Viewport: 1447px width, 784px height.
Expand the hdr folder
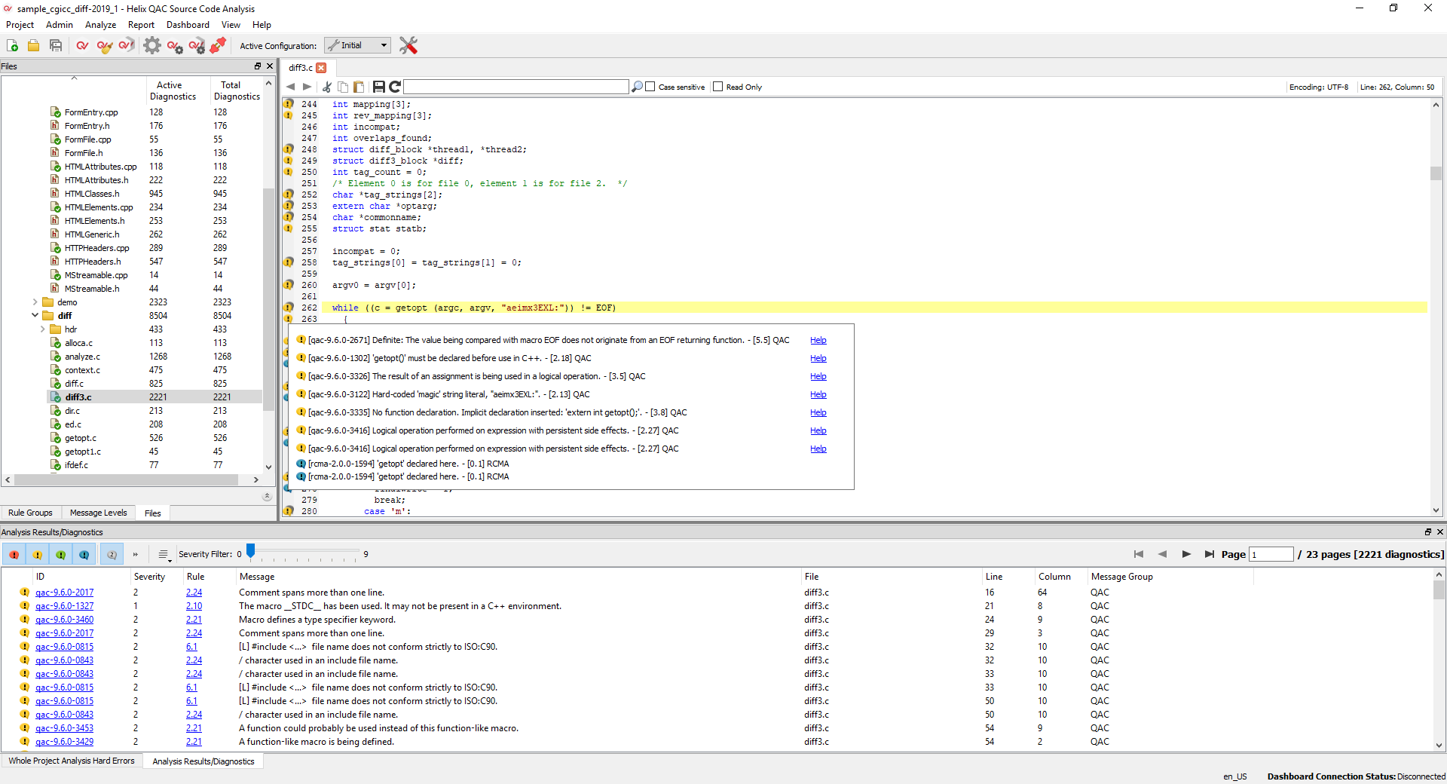click(x=42, y=329)
